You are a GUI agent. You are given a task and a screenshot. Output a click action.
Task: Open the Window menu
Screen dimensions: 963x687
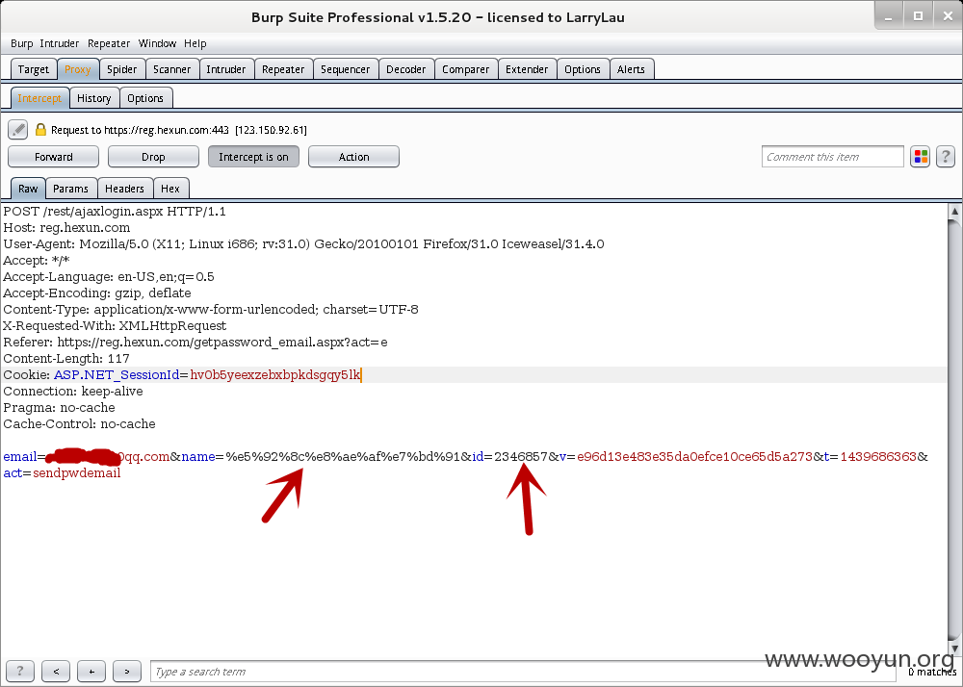tap(157, 43)
